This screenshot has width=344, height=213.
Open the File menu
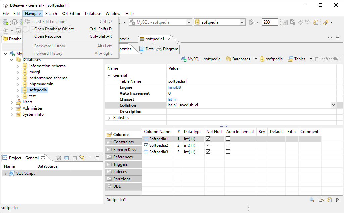click(6, 14)
